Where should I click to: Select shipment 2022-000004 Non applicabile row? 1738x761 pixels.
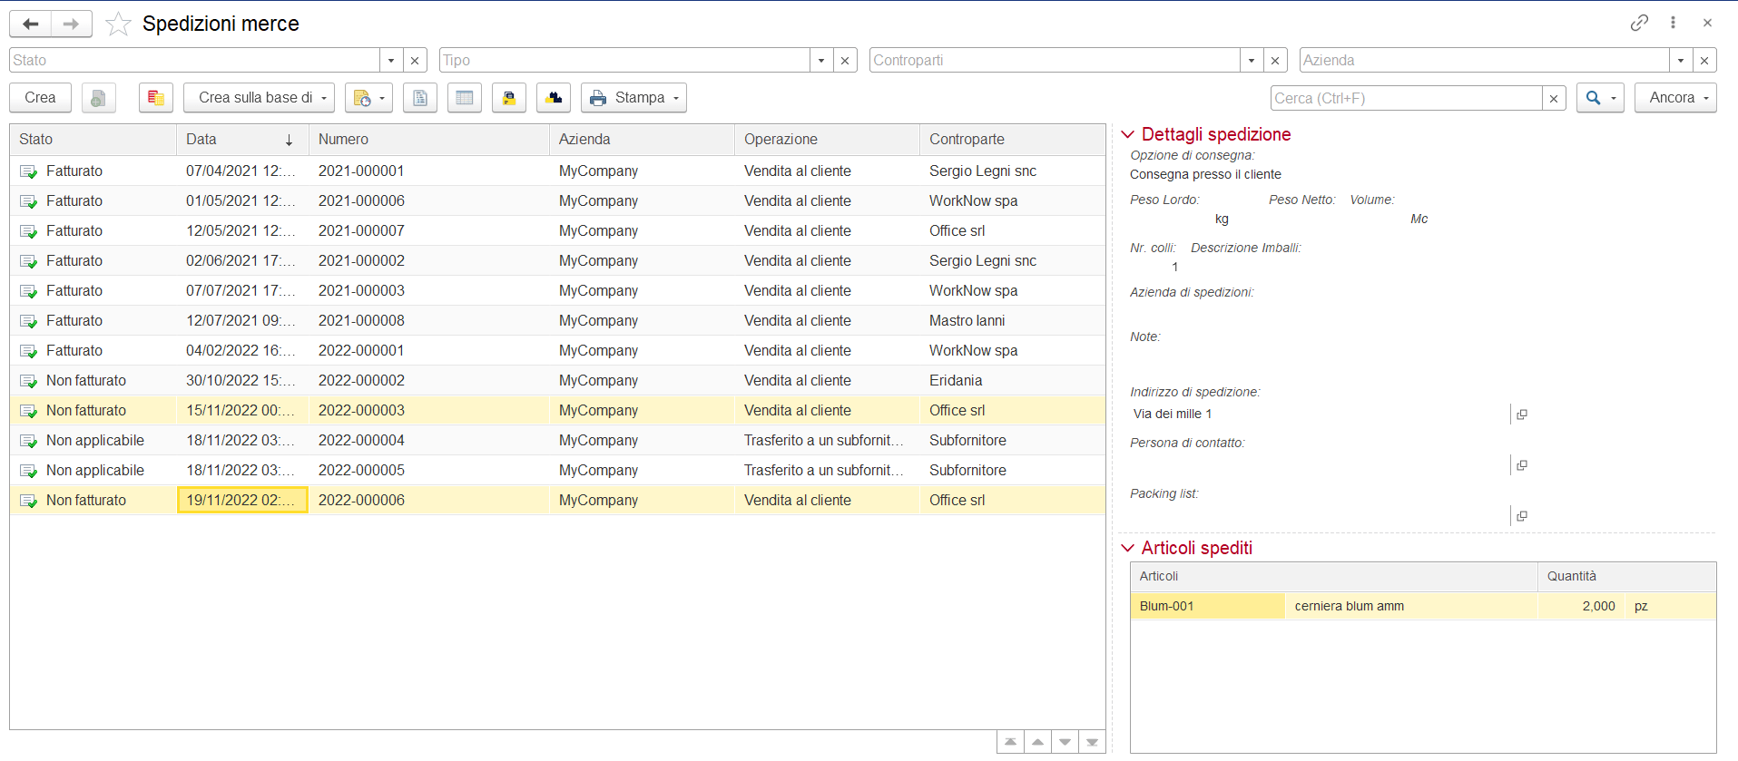coord(557,440)
